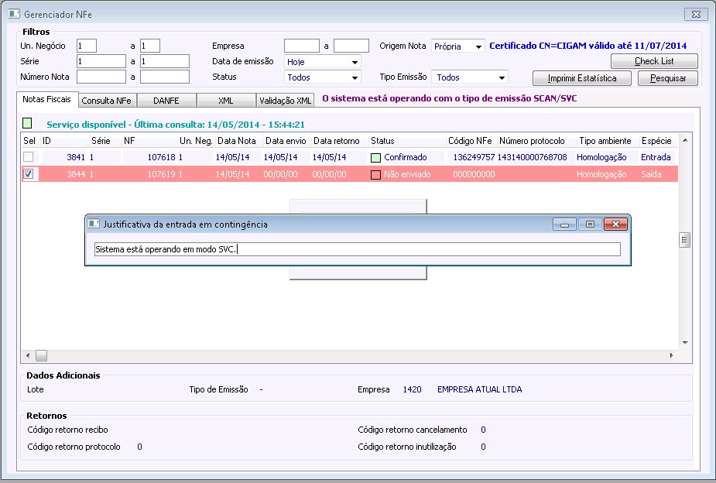Minimize the Justificativa dialog

point(564,224)
